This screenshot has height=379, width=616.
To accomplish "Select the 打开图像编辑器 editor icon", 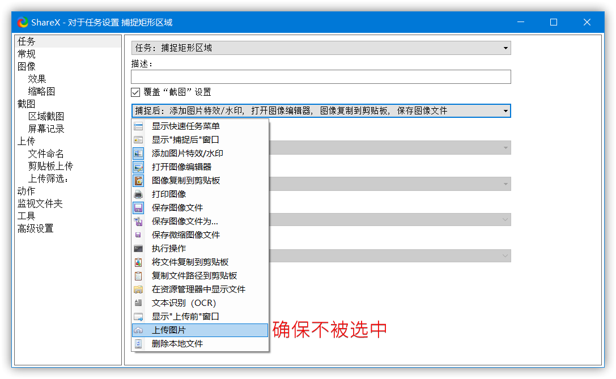I will point(138,167).
